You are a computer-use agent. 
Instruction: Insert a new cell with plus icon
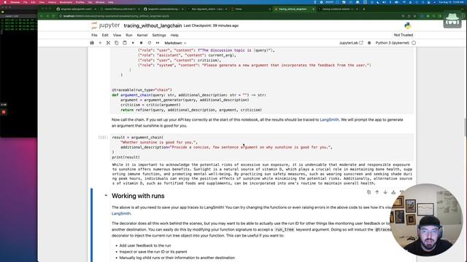(x=100, y=43)
